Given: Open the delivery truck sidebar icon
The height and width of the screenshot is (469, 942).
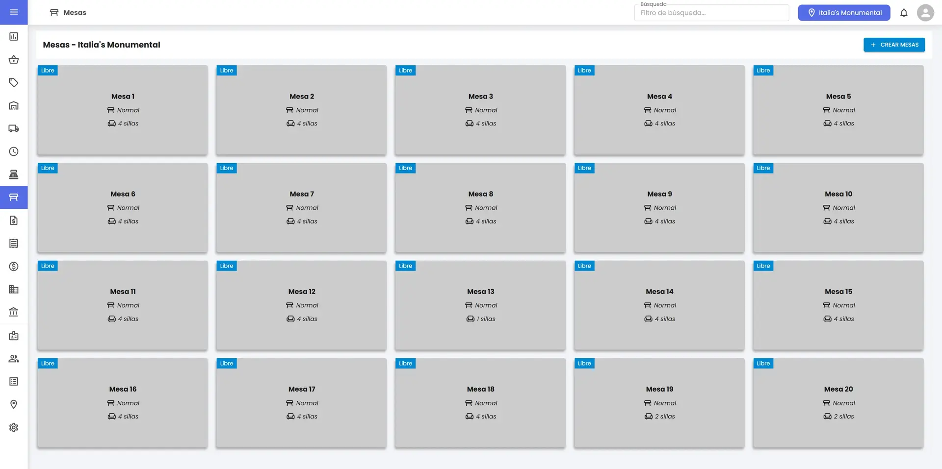Looking at the screenshot, I should [x=14, y=128].
